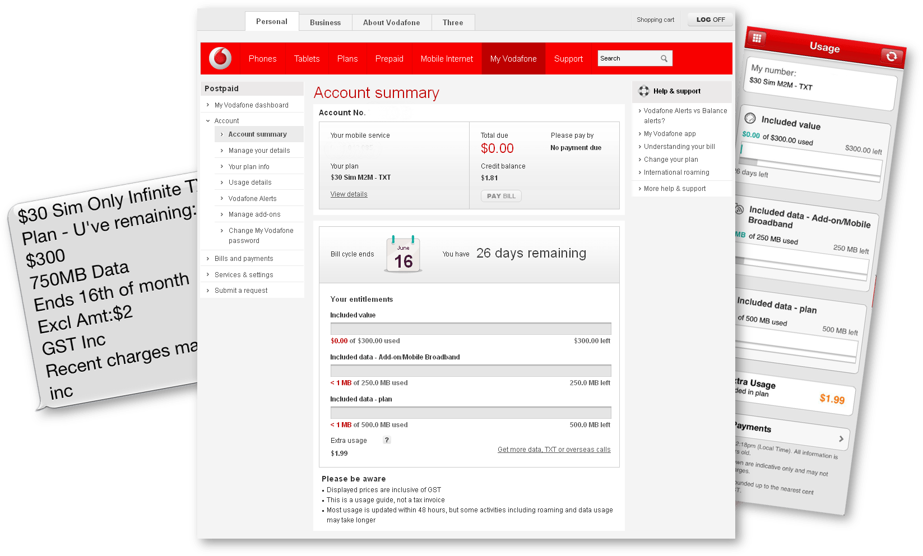Click the Included value usage progress bar
The width and height of the screenshot is (923, 556).
tap(470, 328)
